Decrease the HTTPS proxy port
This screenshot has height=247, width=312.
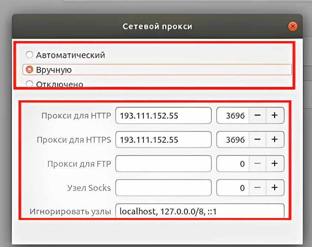coord(258,140)
